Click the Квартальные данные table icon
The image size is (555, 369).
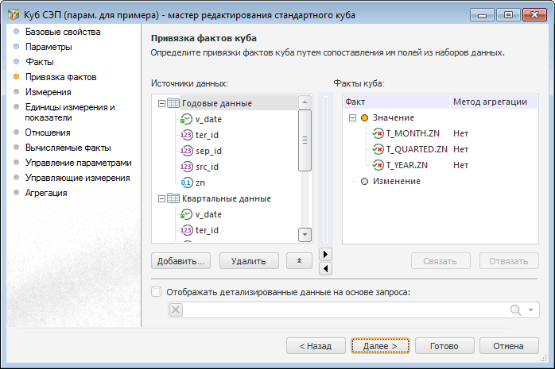174,198
